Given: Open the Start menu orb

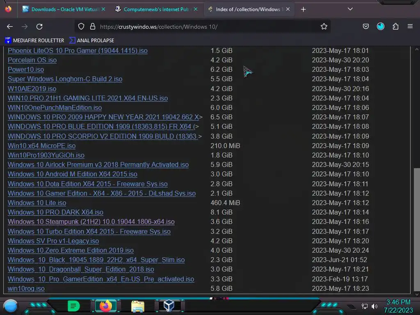Looking at the screenshot, I should coord(11,306).
